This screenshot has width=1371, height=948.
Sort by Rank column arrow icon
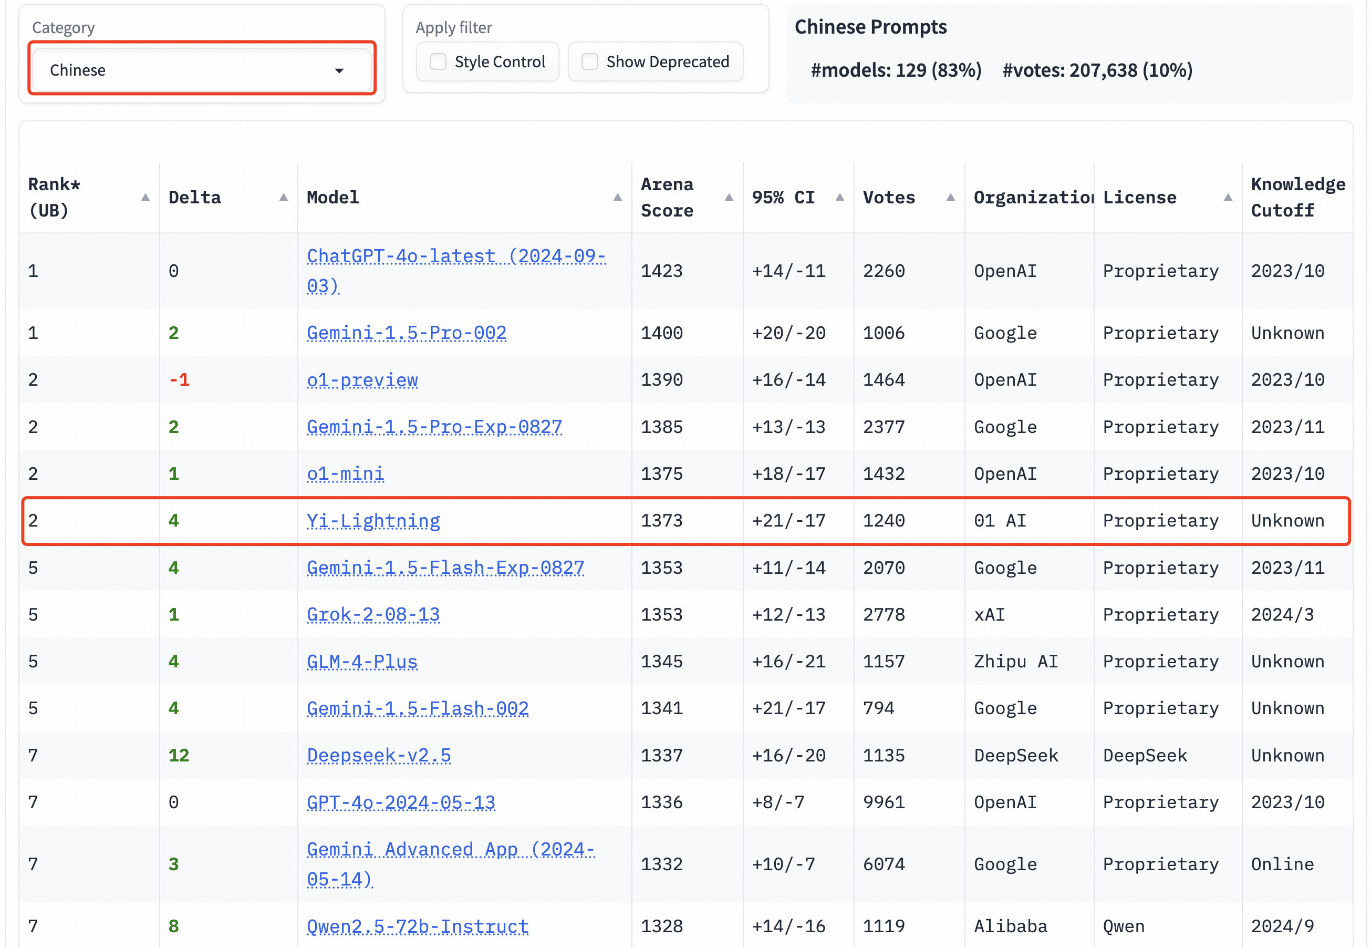tap(145, 197)
